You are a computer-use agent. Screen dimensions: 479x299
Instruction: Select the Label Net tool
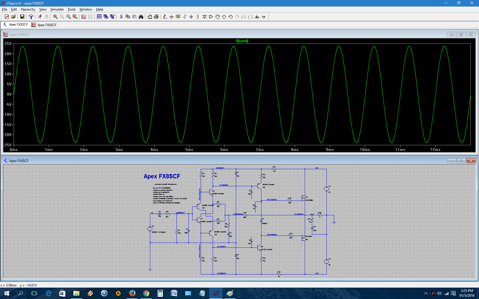coord(178,17)
